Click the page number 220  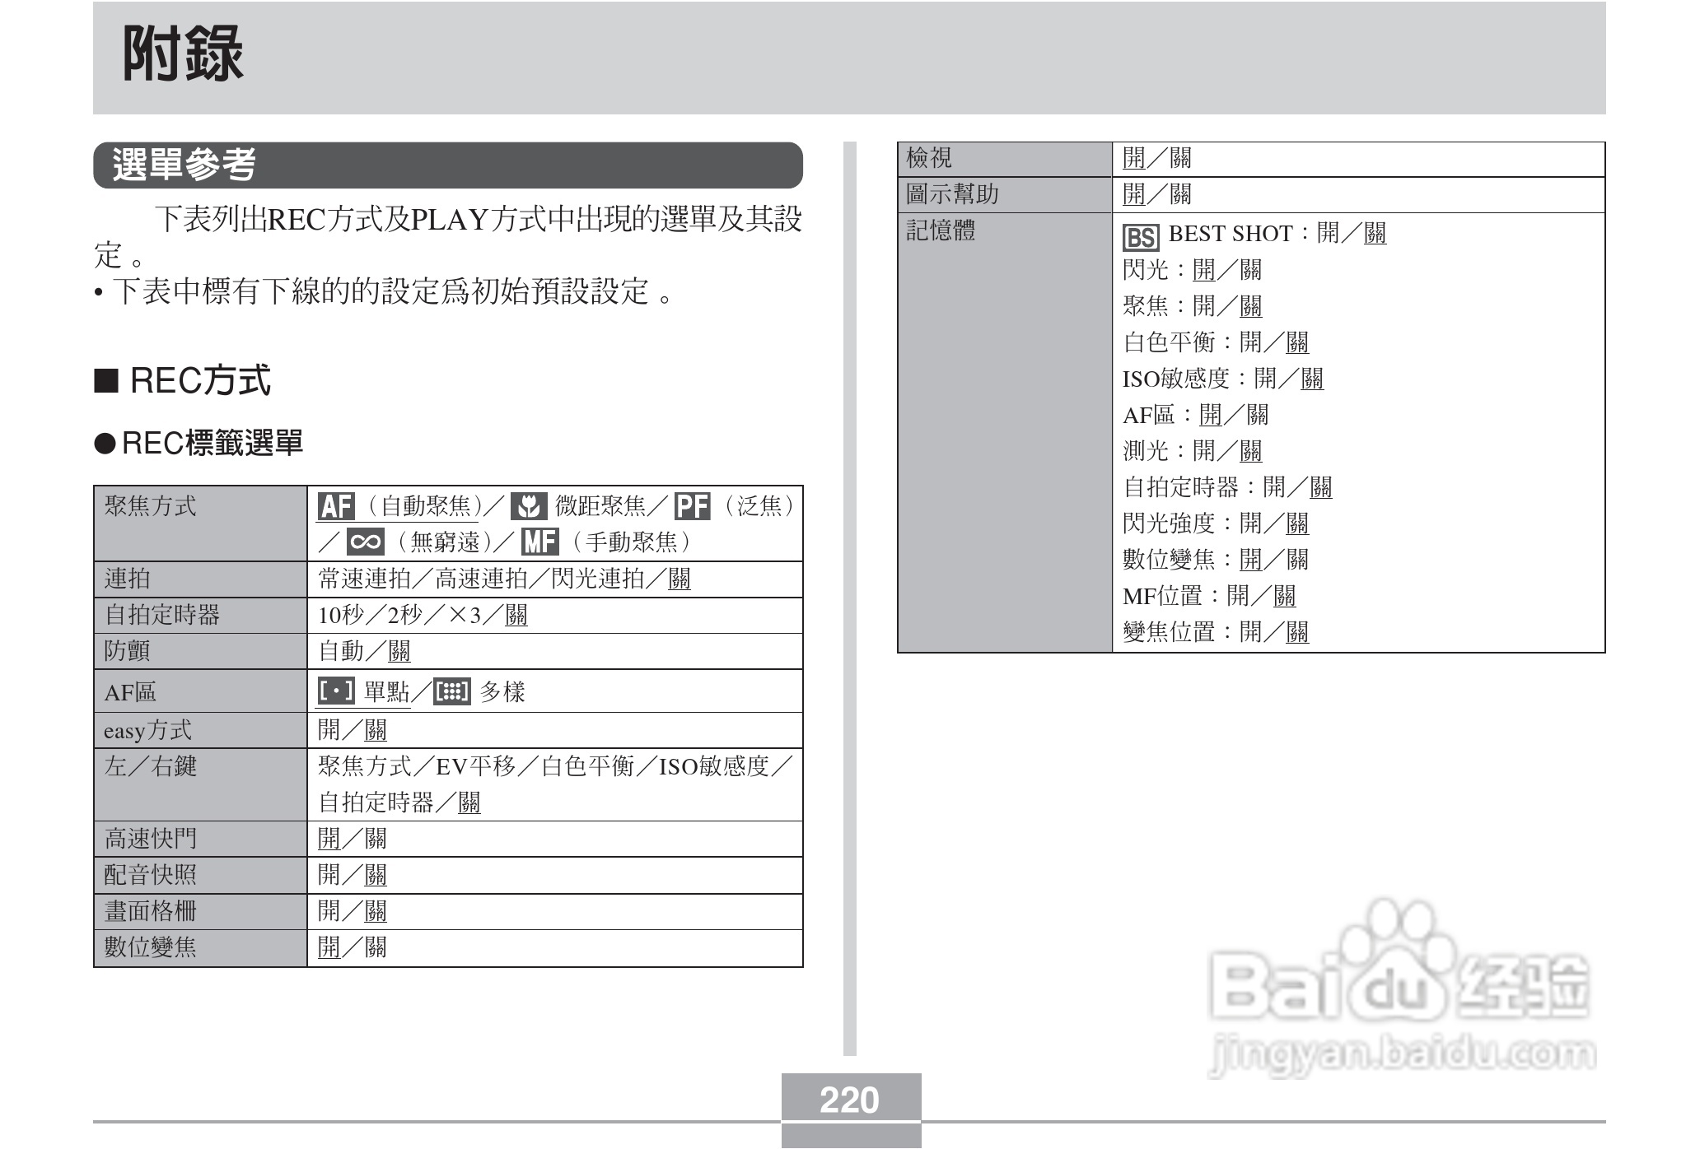pos(850,1100)
